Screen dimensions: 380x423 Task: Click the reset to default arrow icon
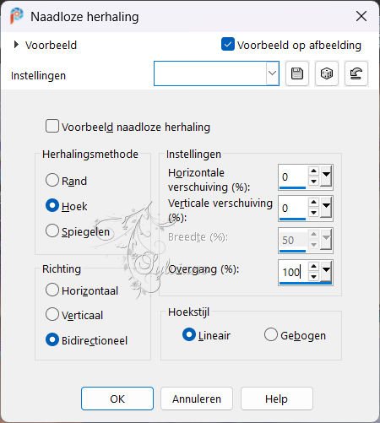(x=356, y=73)
